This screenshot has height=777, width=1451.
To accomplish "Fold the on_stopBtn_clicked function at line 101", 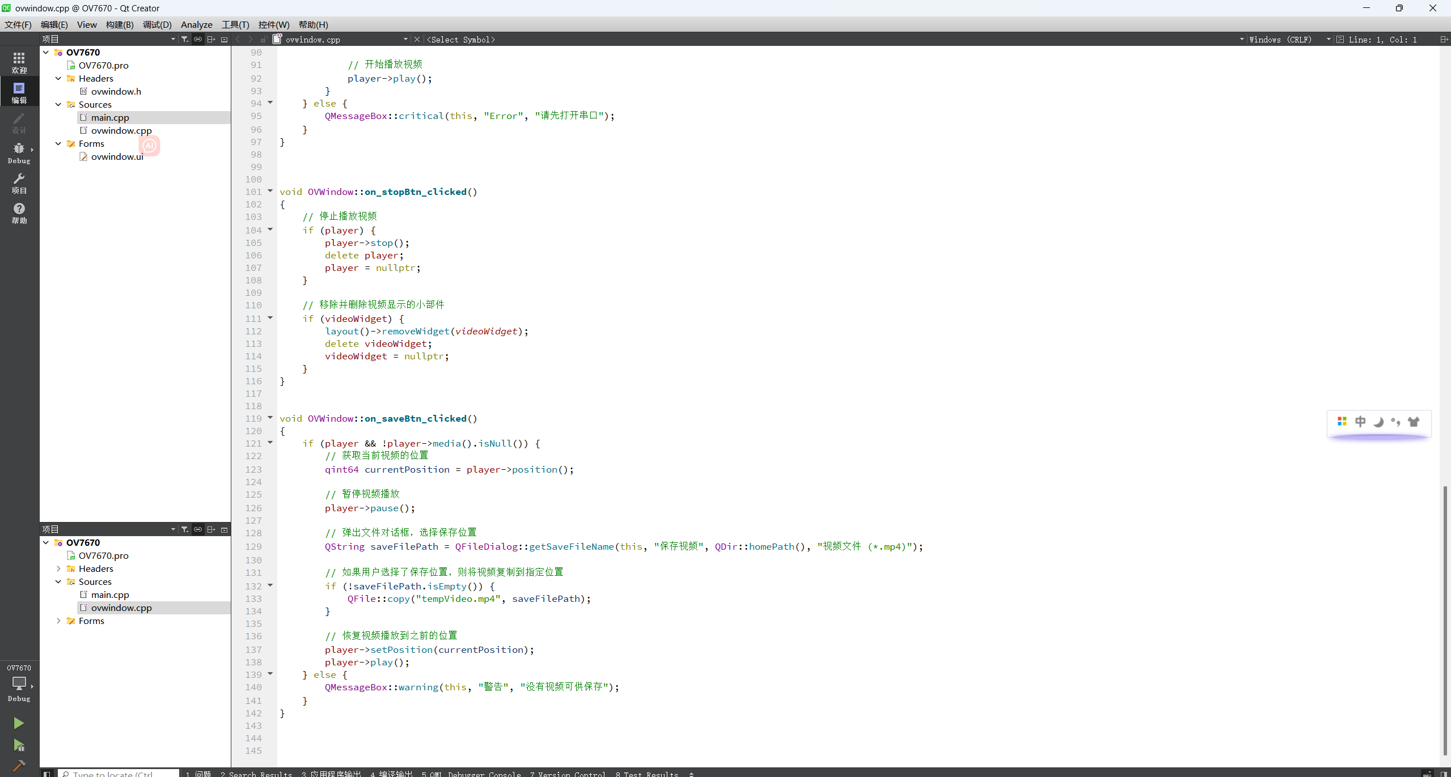I will [270, 191].
